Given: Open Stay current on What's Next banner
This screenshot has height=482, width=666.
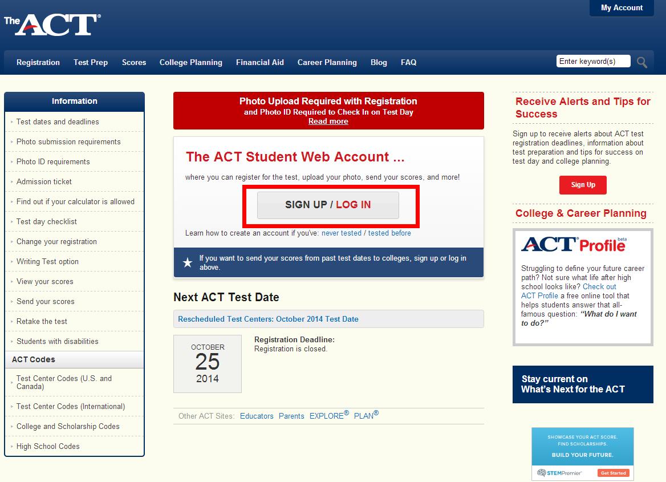Looking at the screenshot, I should pos(583,384).
